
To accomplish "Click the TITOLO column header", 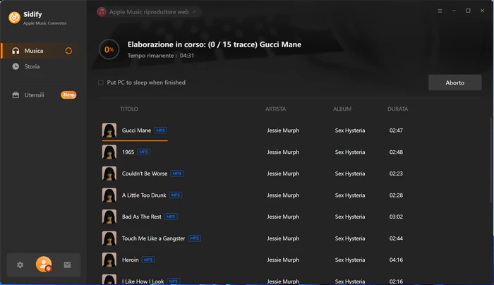I will click(129, 109).
